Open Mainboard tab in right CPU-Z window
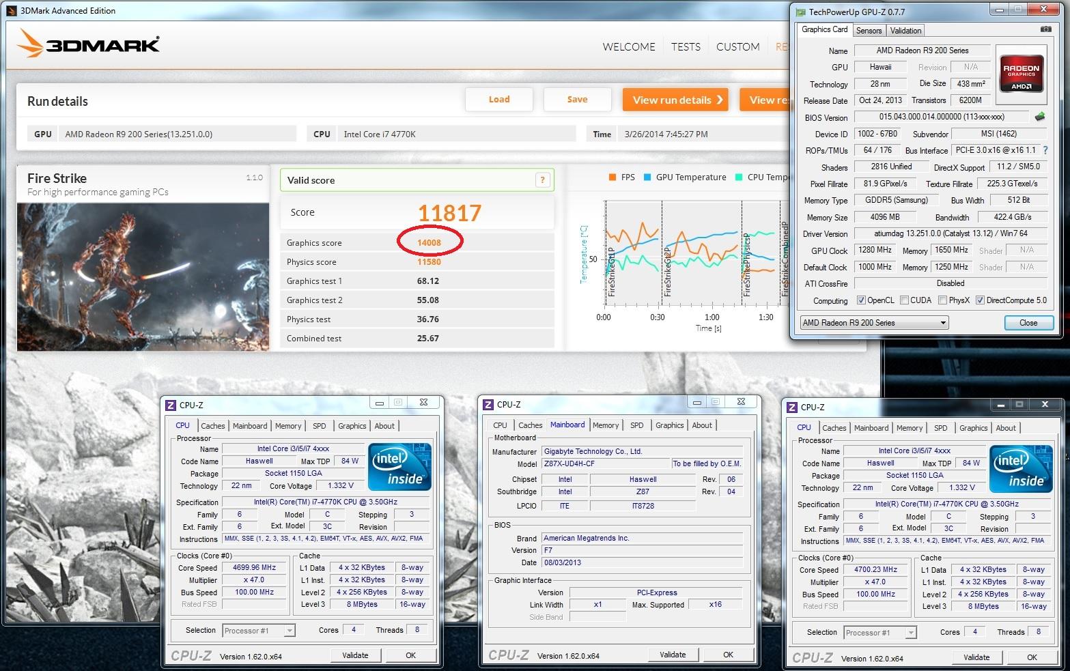Viewport: 1070px width, 671px height. [871, 428]
